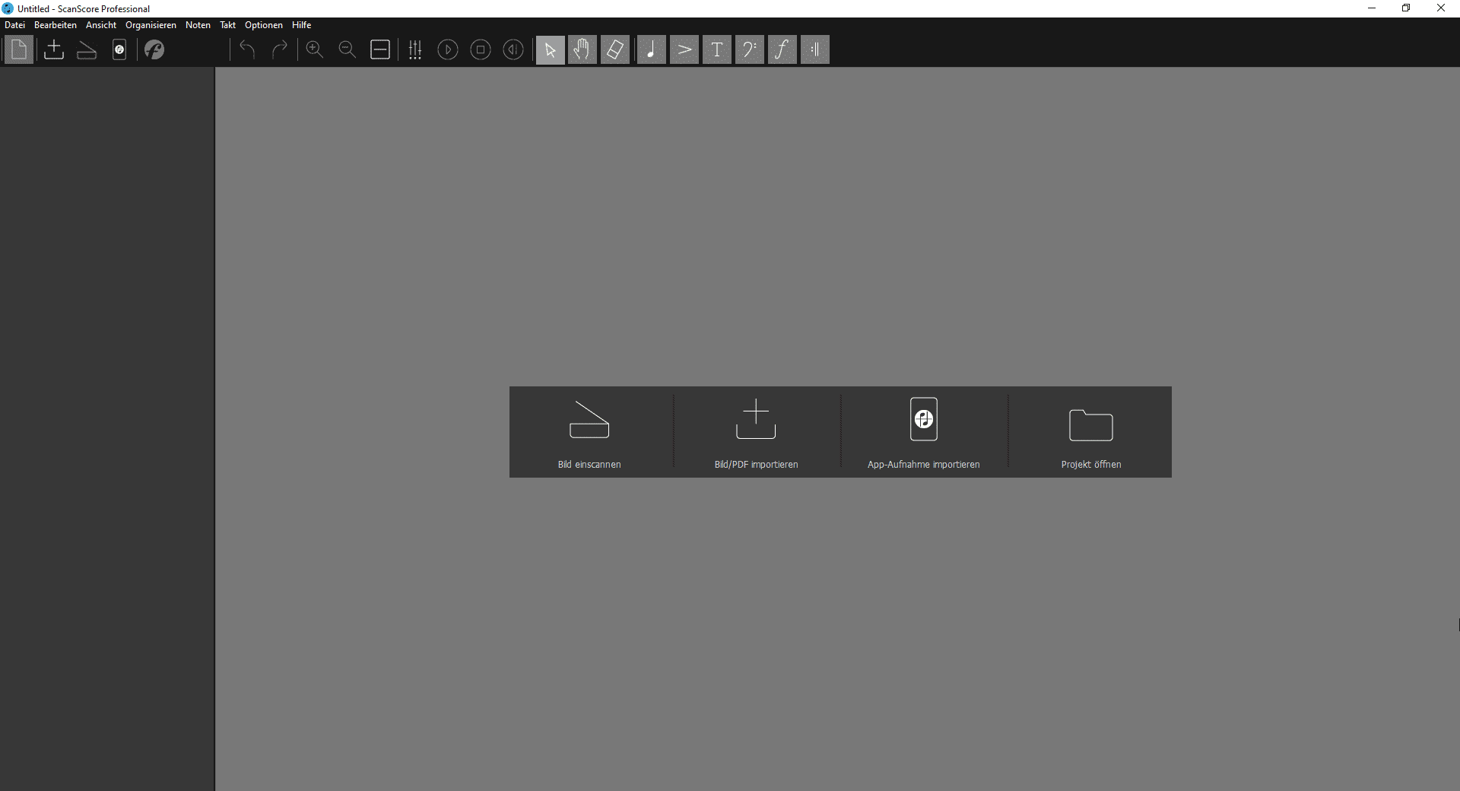Zoom in with the magnifier plus icon
This screenshot has width=1460, height=791.
tap(315, 50)
